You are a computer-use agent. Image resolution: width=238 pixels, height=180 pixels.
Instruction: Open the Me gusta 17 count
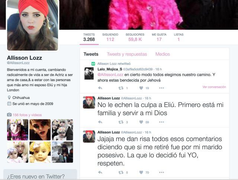(x=159, y=37)
